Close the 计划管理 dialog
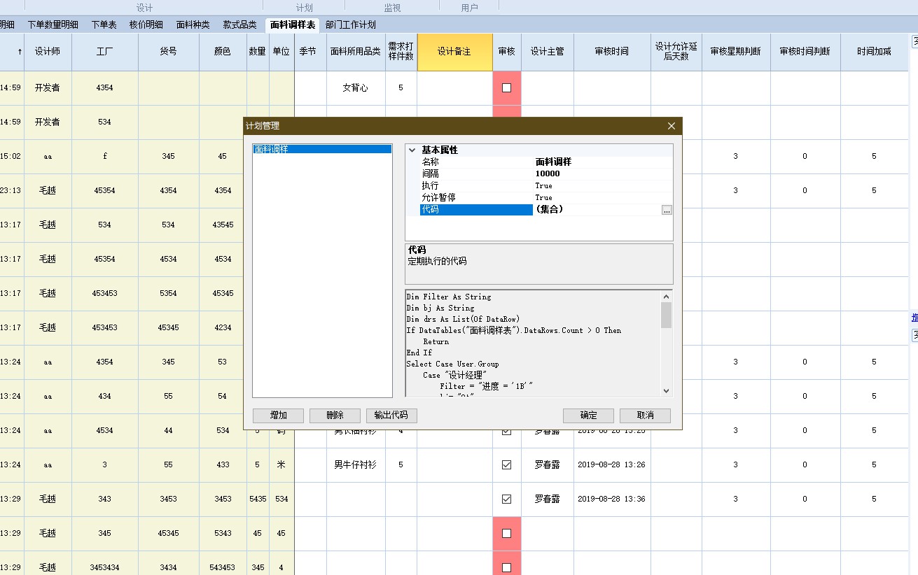The width and height of the screenshot is (918, 575). point(672,126)
